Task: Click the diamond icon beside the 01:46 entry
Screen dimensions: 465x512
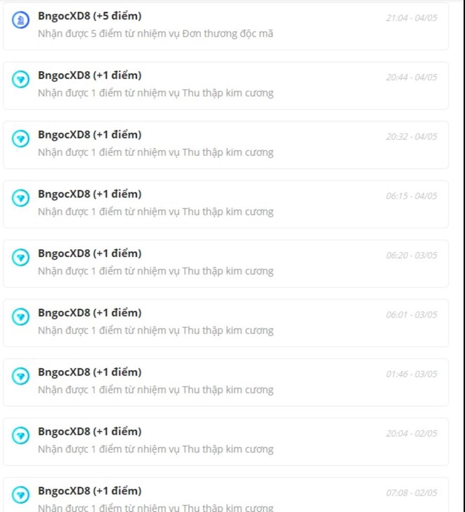Action: [x=20, y=376]
